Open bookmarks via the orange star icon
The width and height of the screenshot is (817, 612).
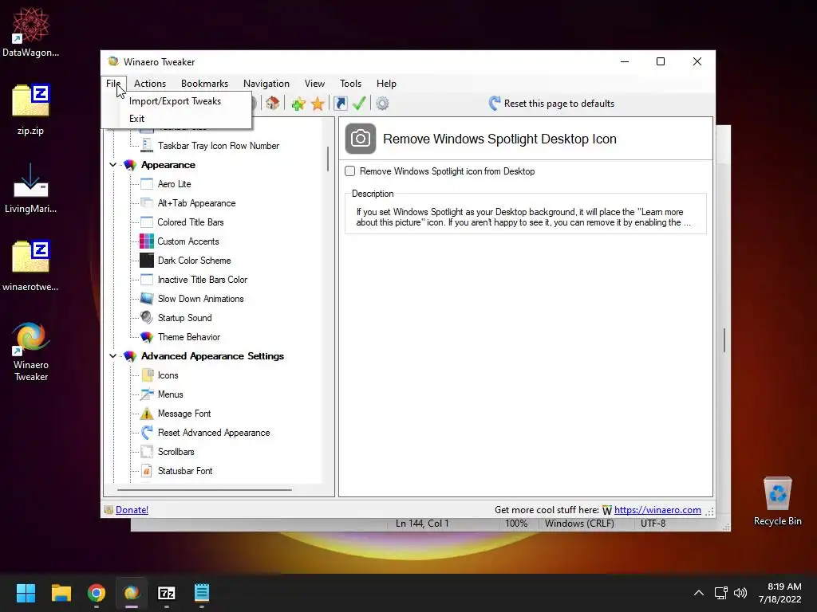point(318,104)
